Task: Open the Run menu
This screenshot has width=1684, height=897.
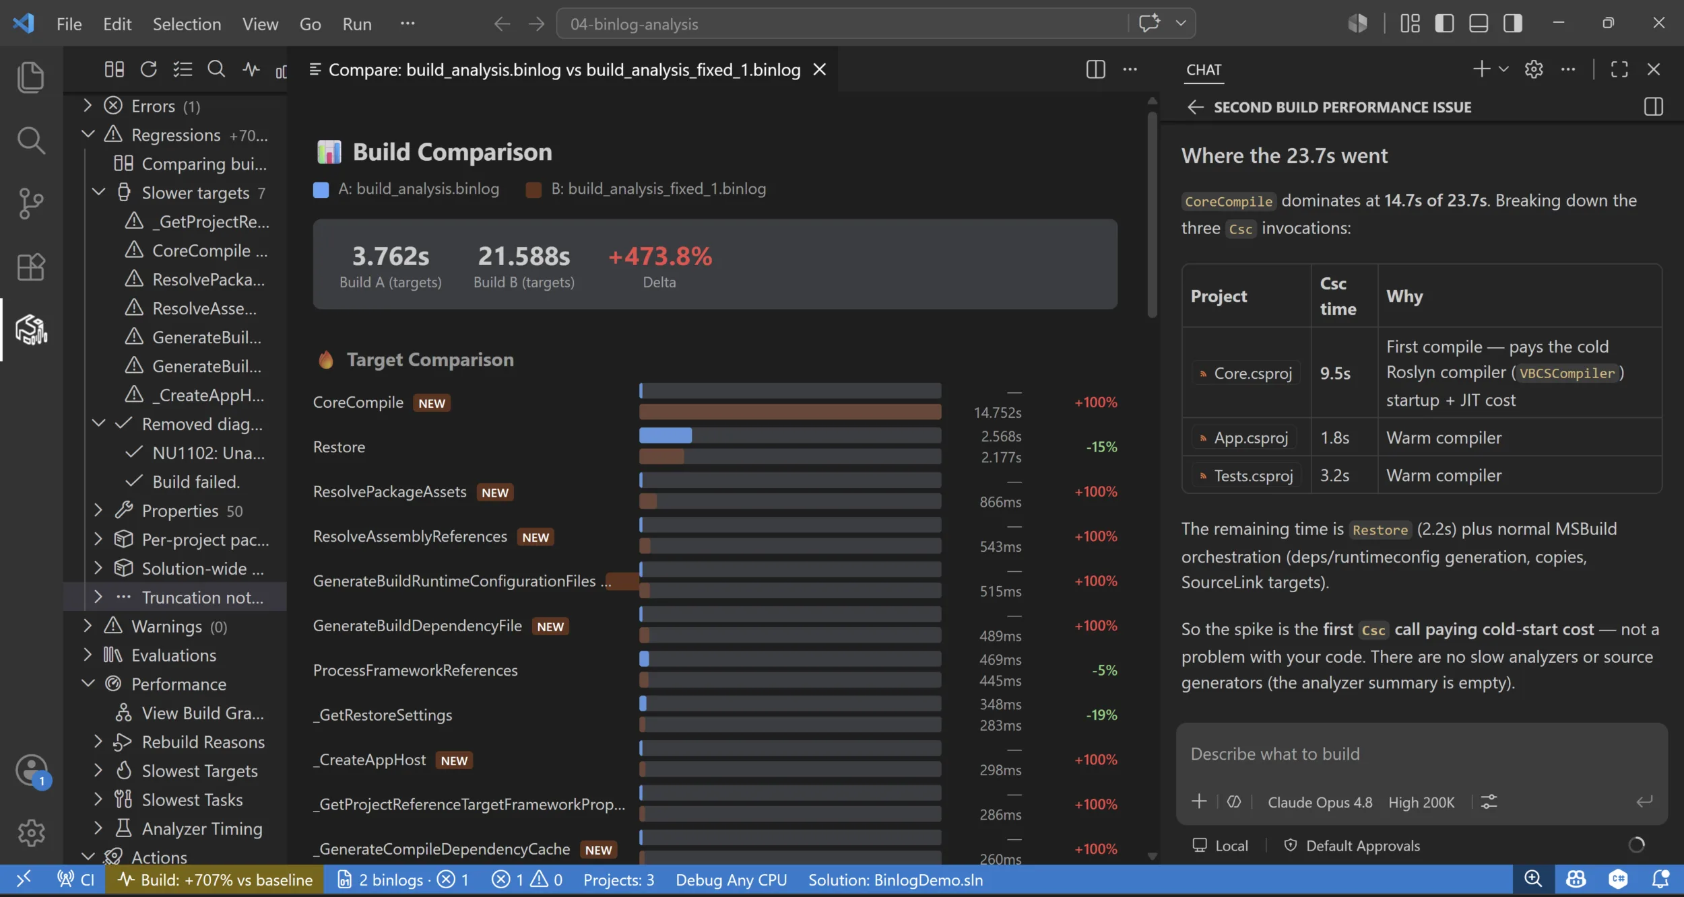Action: click(x=357, y=24)
